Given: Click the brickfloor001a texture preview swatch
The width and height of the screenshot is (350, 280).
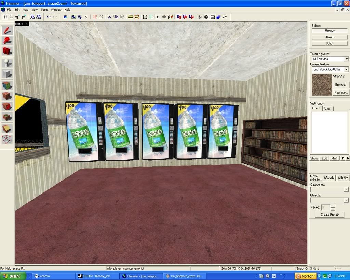Looking at the screenshot, I should pos(322,85).
